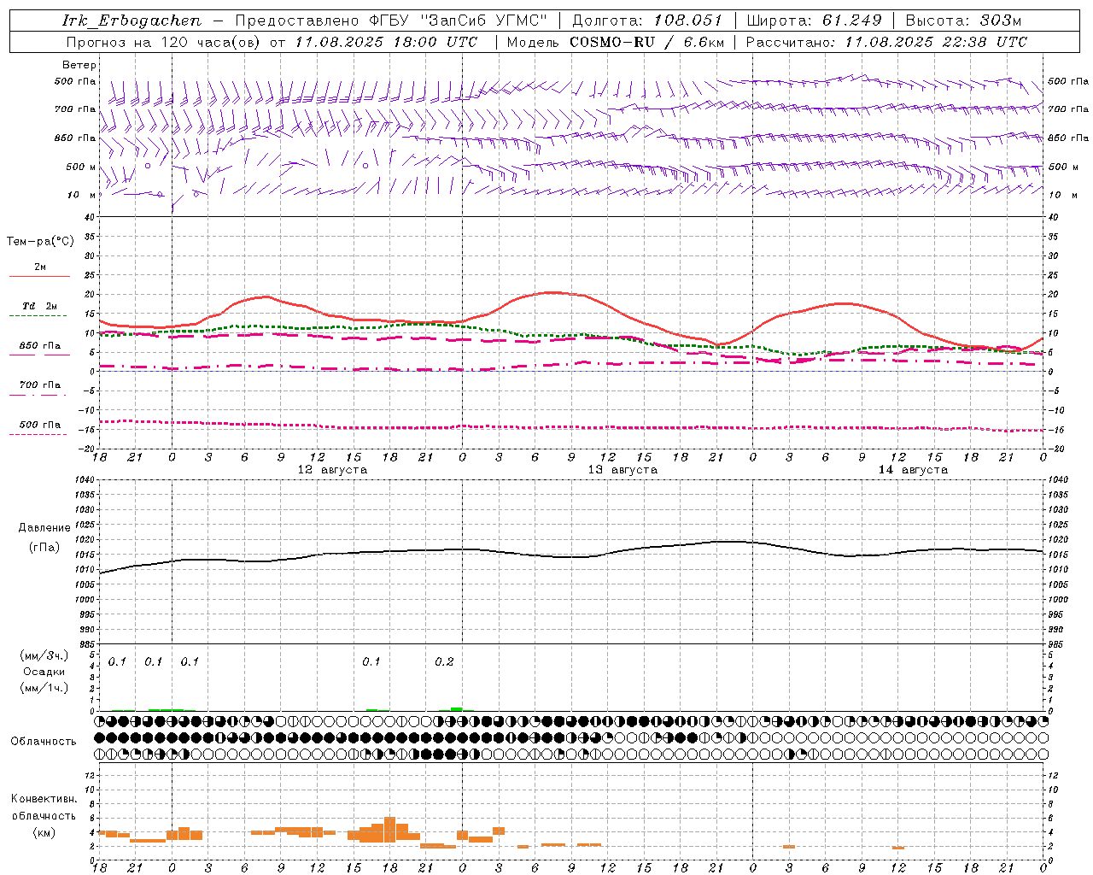Click the Ветер panel label
Screen dimensions: 1093x875
pos(79,65)
